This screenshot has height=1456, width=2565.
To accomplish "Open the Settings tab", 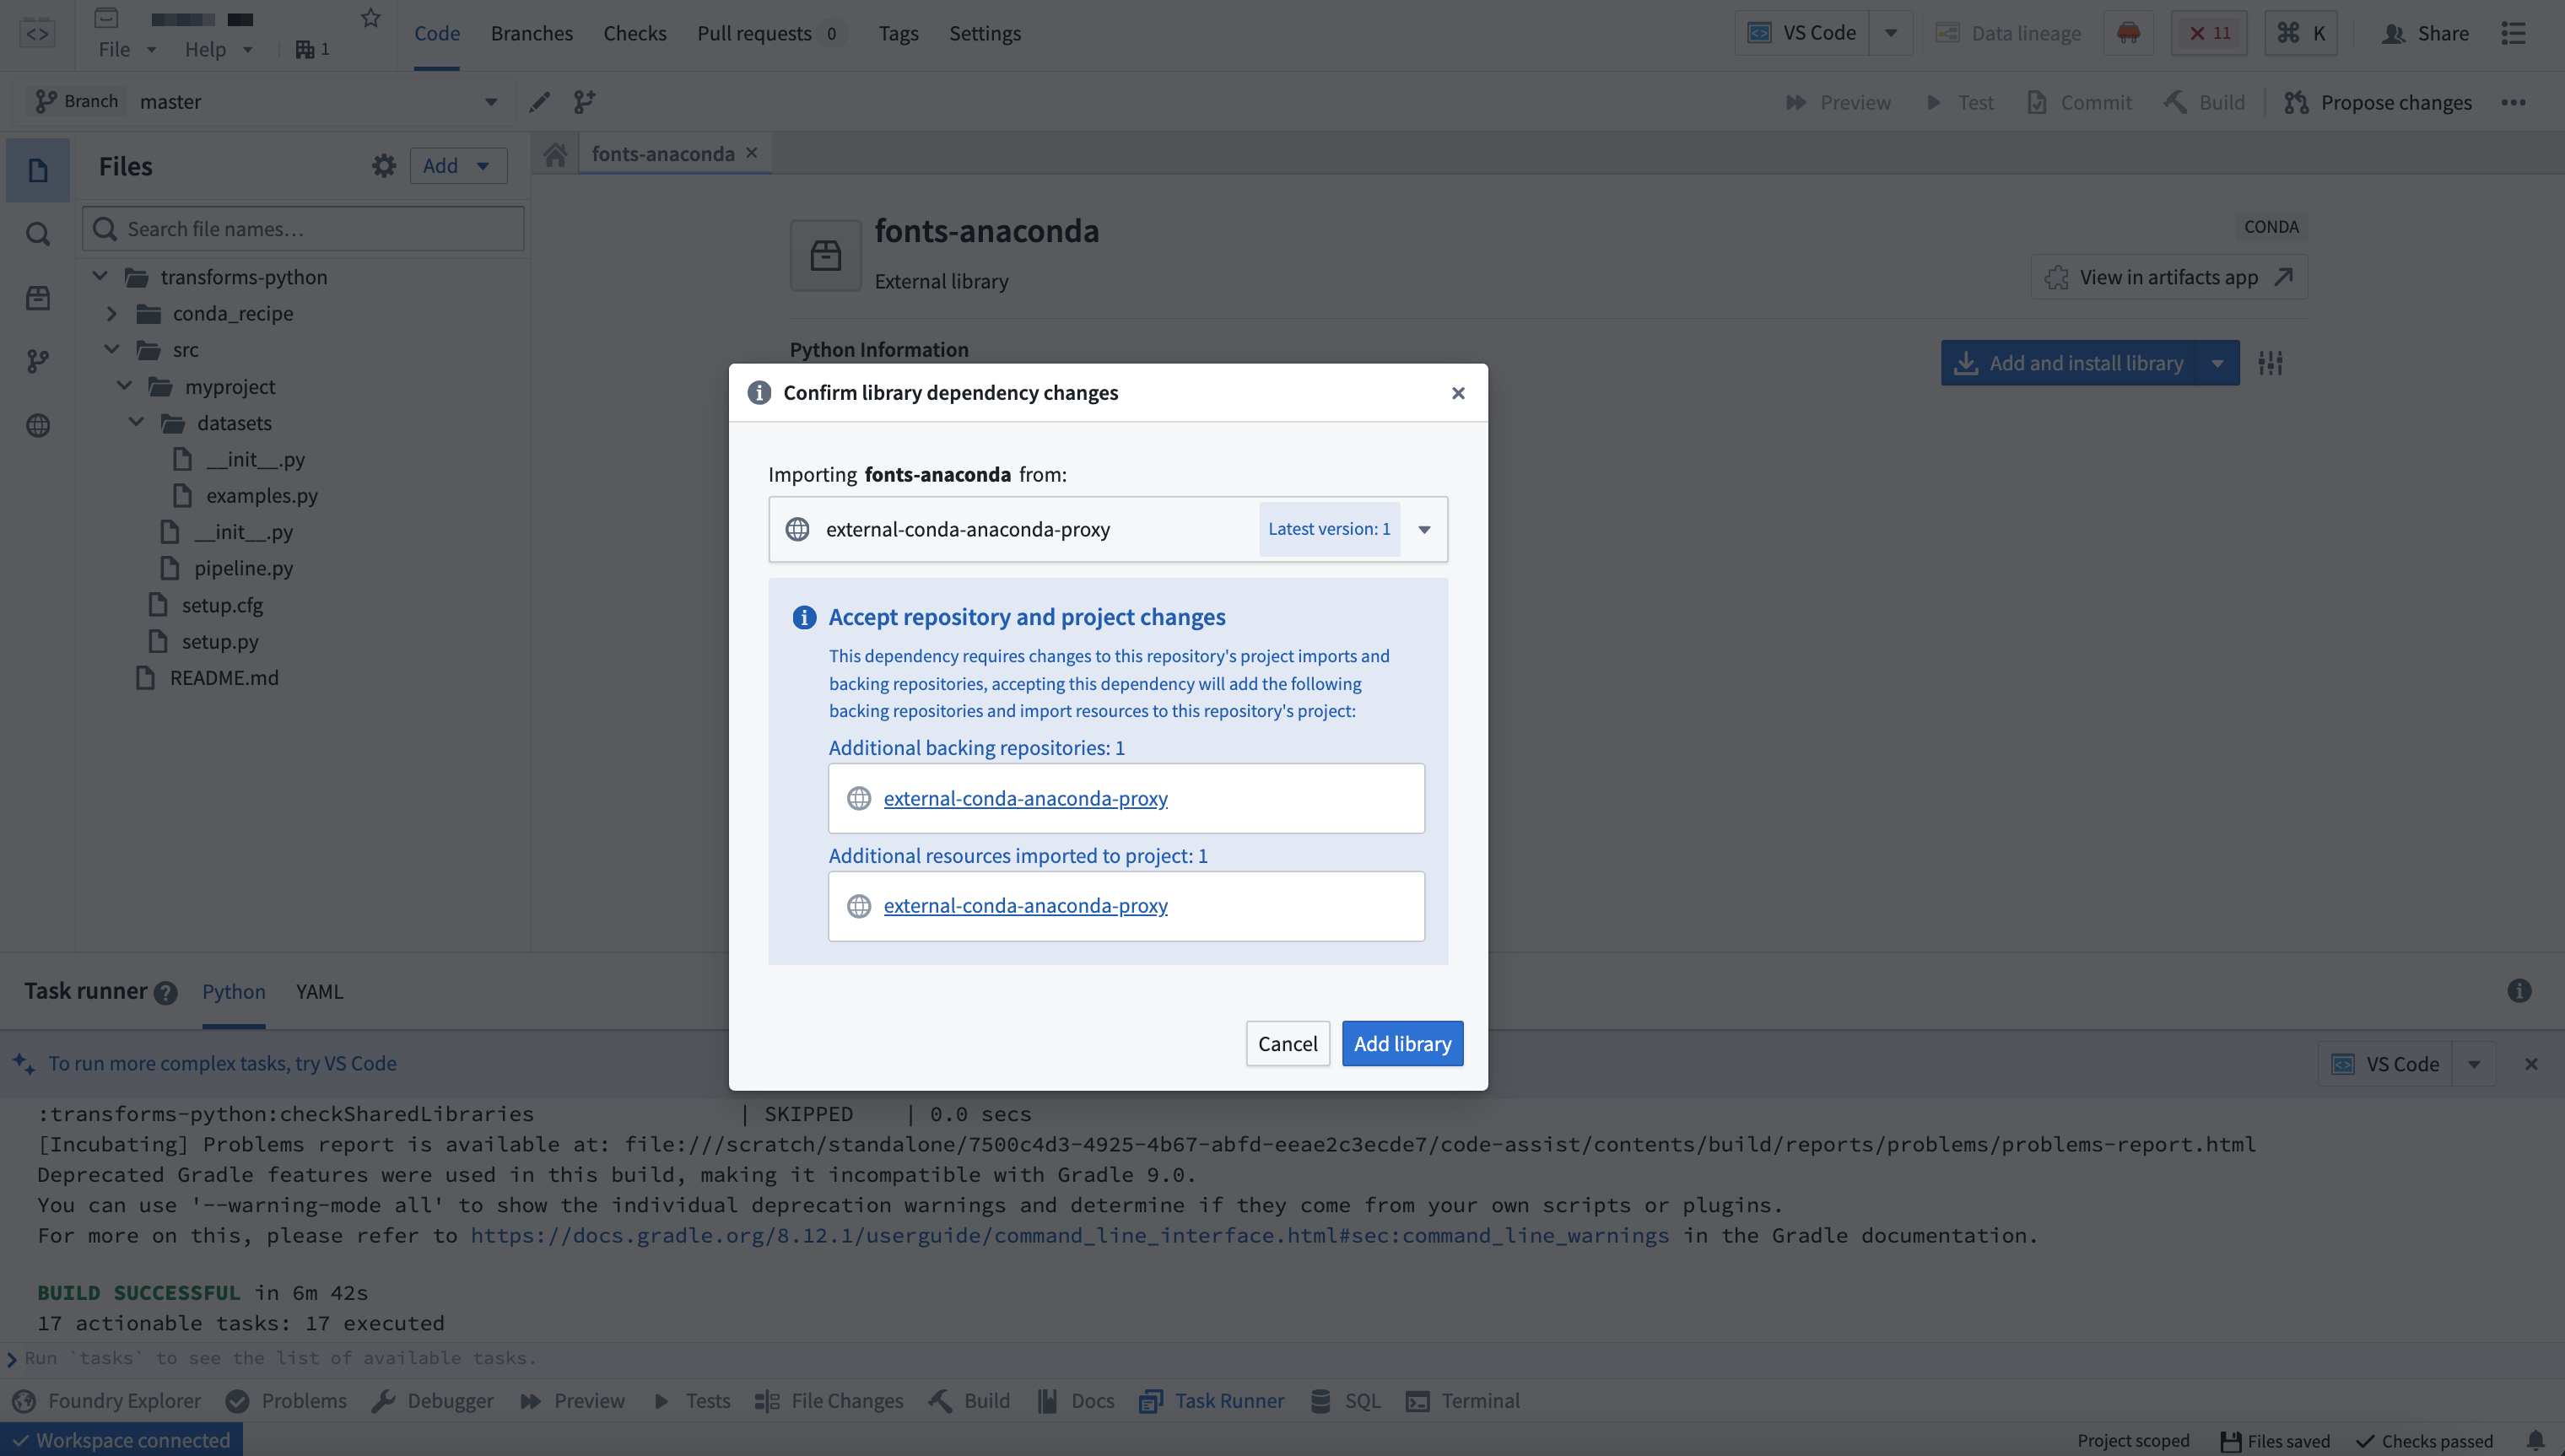I will (985, 33).
